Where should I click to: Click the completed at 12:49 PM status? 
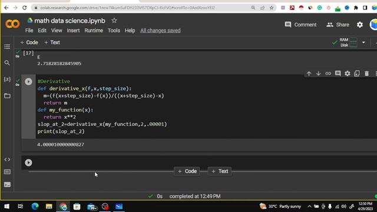195,196
